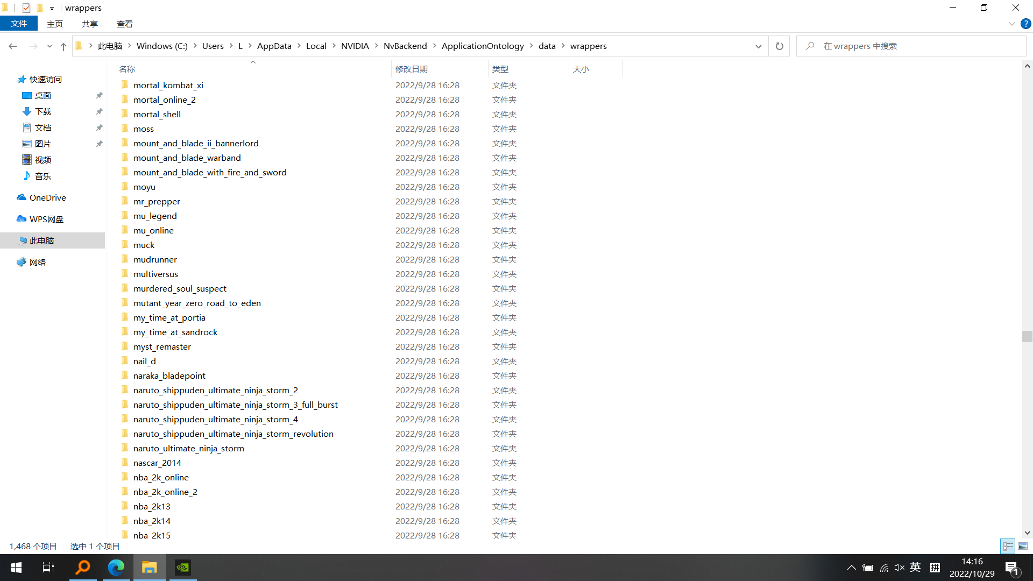This screenshot has width=1033, height=581.
Task: Click the muted volume tray icon
Action: (x=899, y=568)
